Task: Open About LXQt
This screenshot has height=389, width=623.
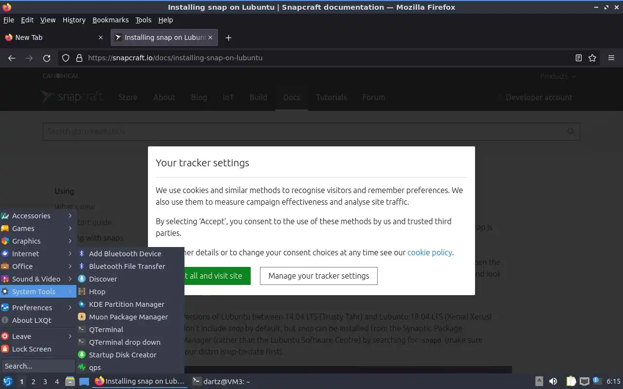Action: click(38, 320)
